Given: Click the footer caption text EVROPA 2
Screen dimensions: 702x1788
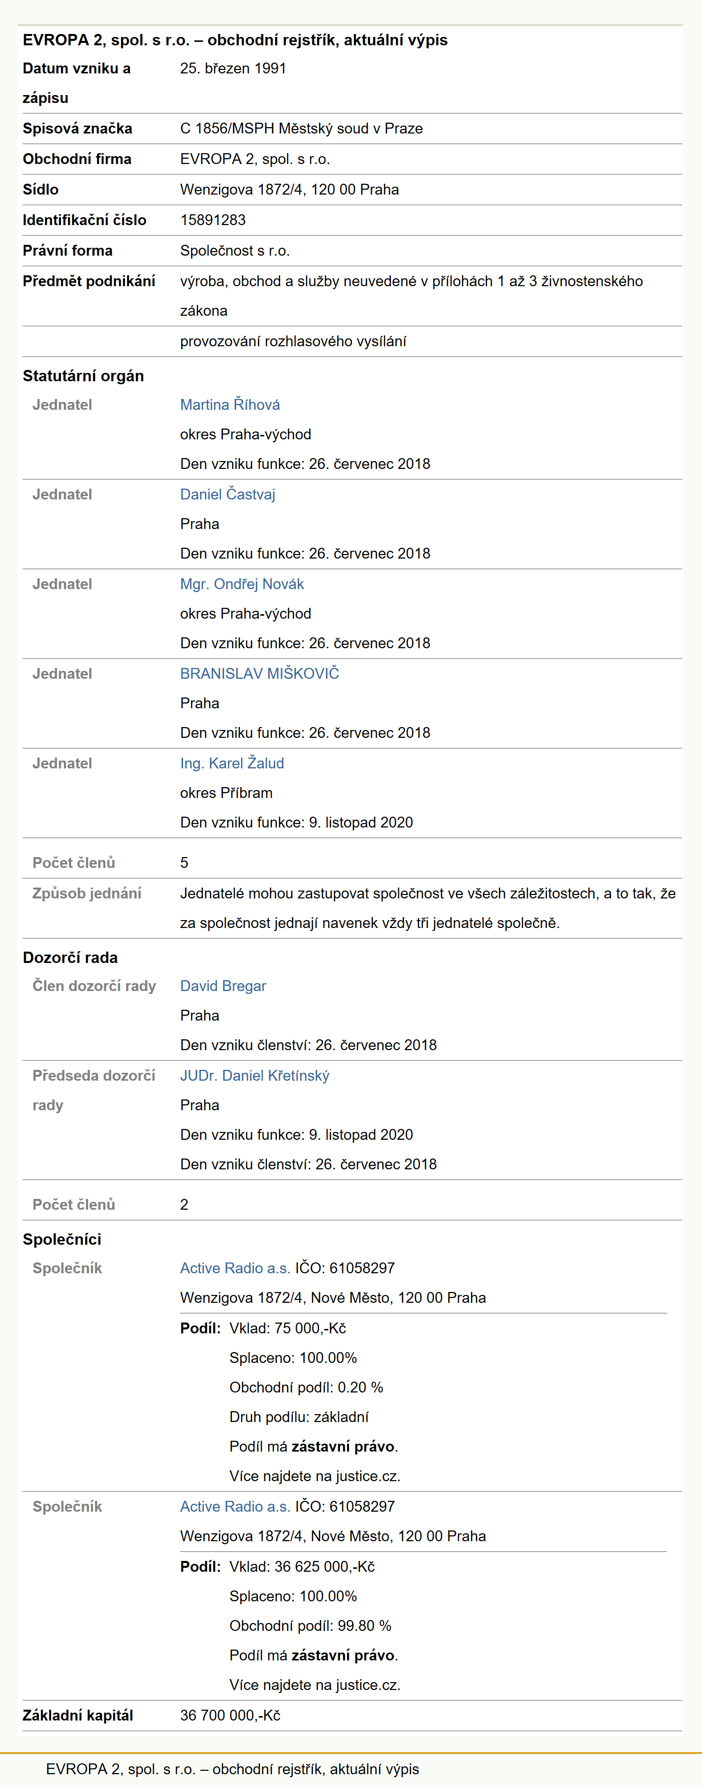Looking at the screenshot, I should [232, 1769].
